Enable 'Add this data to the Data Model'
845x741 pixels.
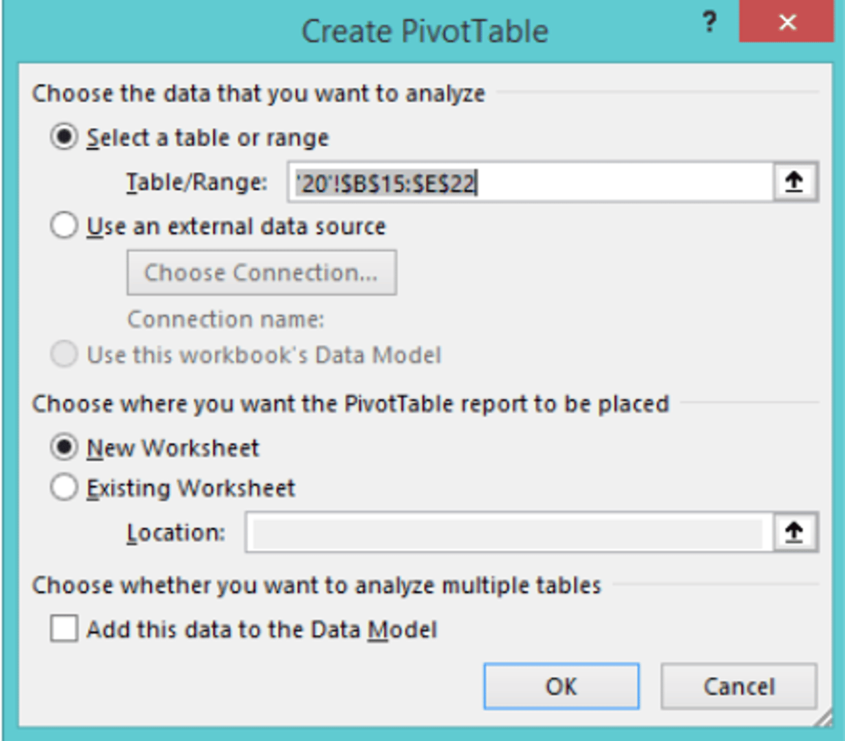[63, 628]
